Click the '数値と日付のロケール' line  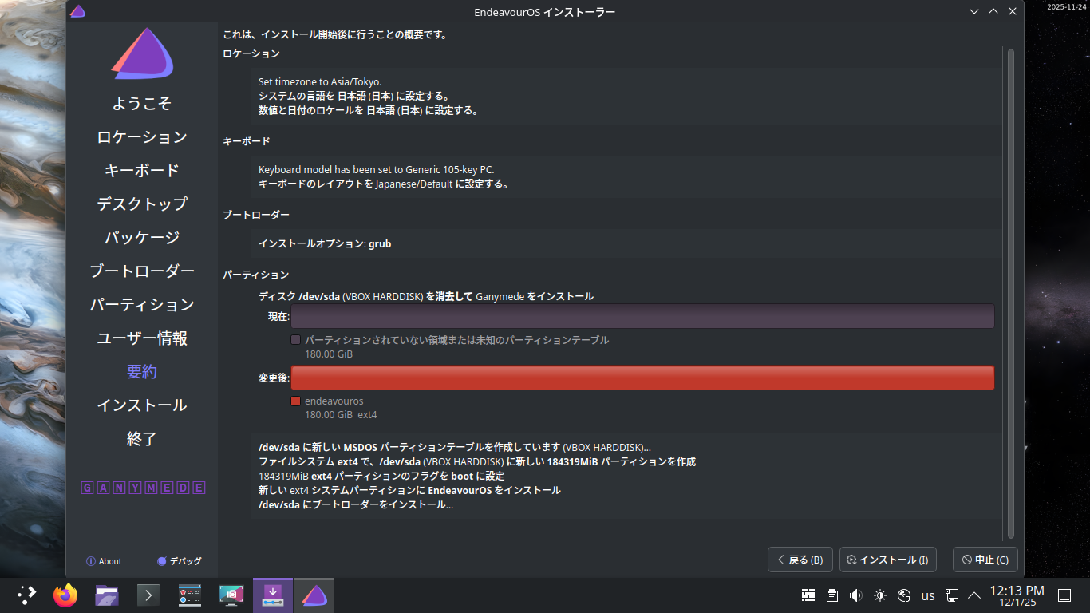[369, 111]
